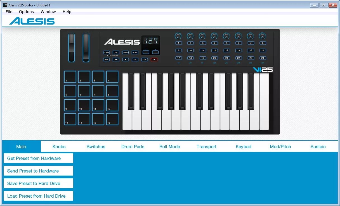Open the Options menu

point(26,12)
